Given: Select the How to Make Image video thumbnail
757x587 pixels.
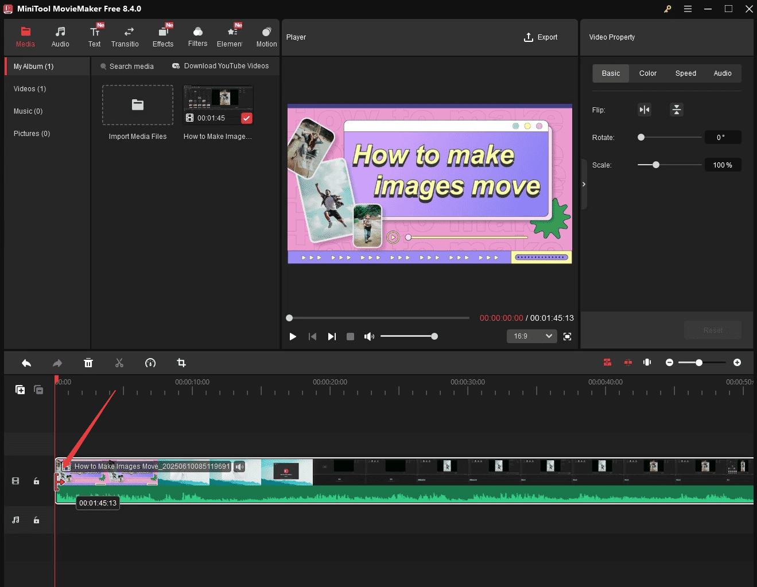Looking at the screenshot, I should click(218, 102).
